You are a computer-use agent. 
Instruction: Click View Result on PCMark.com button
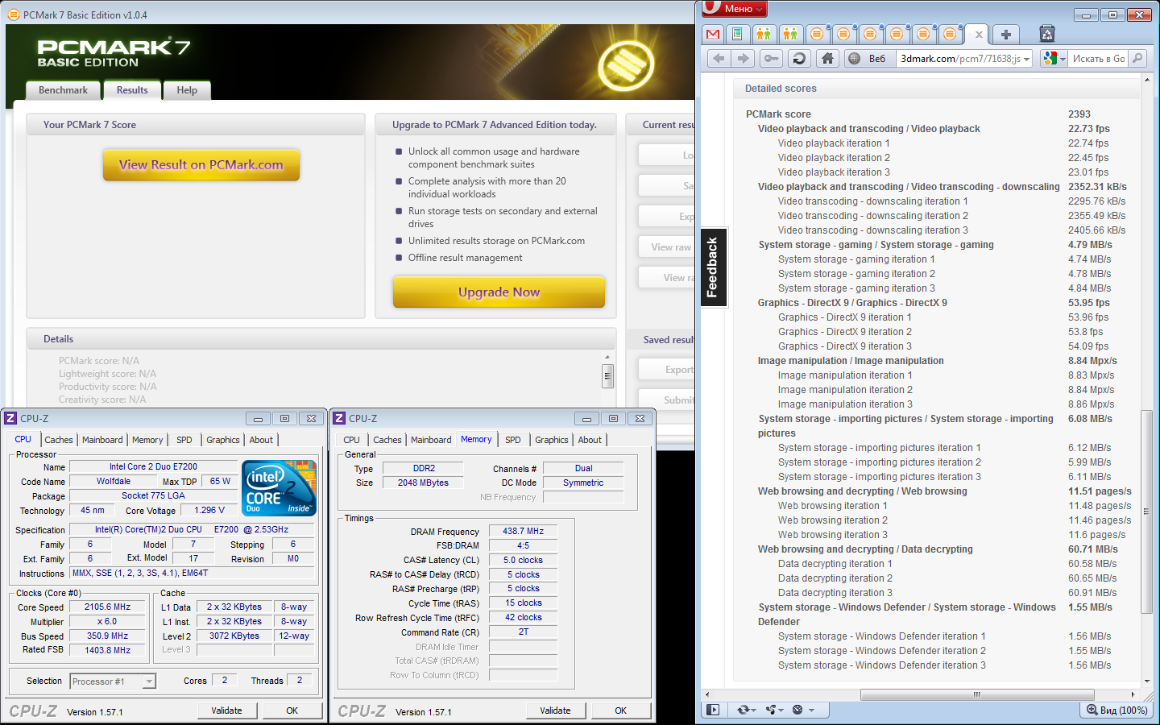point(201,164)
